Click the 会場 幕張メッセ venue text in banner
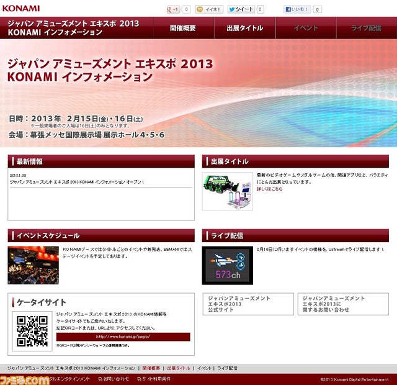The image size is (397, 385). tap(87, 135)
